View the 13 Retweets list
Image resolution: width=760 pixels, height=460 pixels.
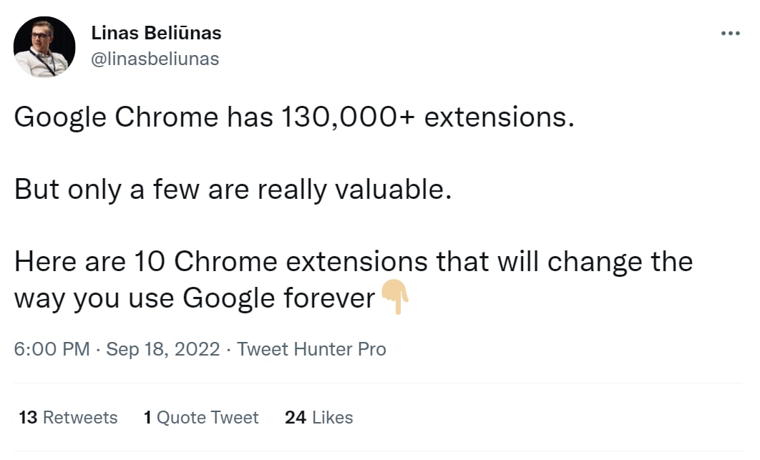[x=68, y=417]
